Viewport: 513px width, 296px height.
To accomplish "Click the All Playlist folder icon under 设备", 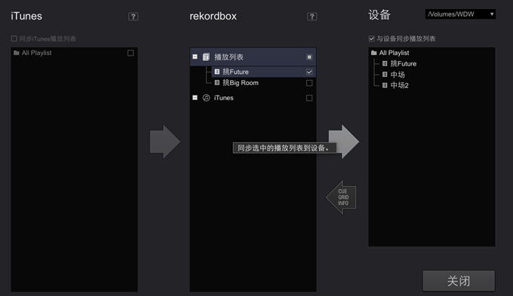I will click(374, 53).
